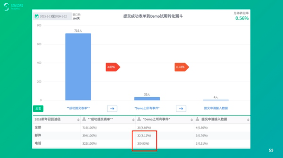
Task: Click the 800 y-axis tick label
Action: 39,25
